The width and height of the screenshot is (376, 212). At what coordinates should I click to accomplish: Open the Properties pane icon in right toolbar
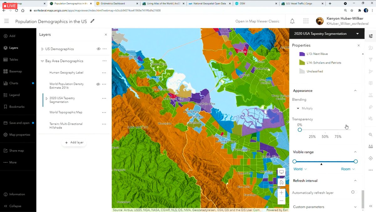point(371,36)
